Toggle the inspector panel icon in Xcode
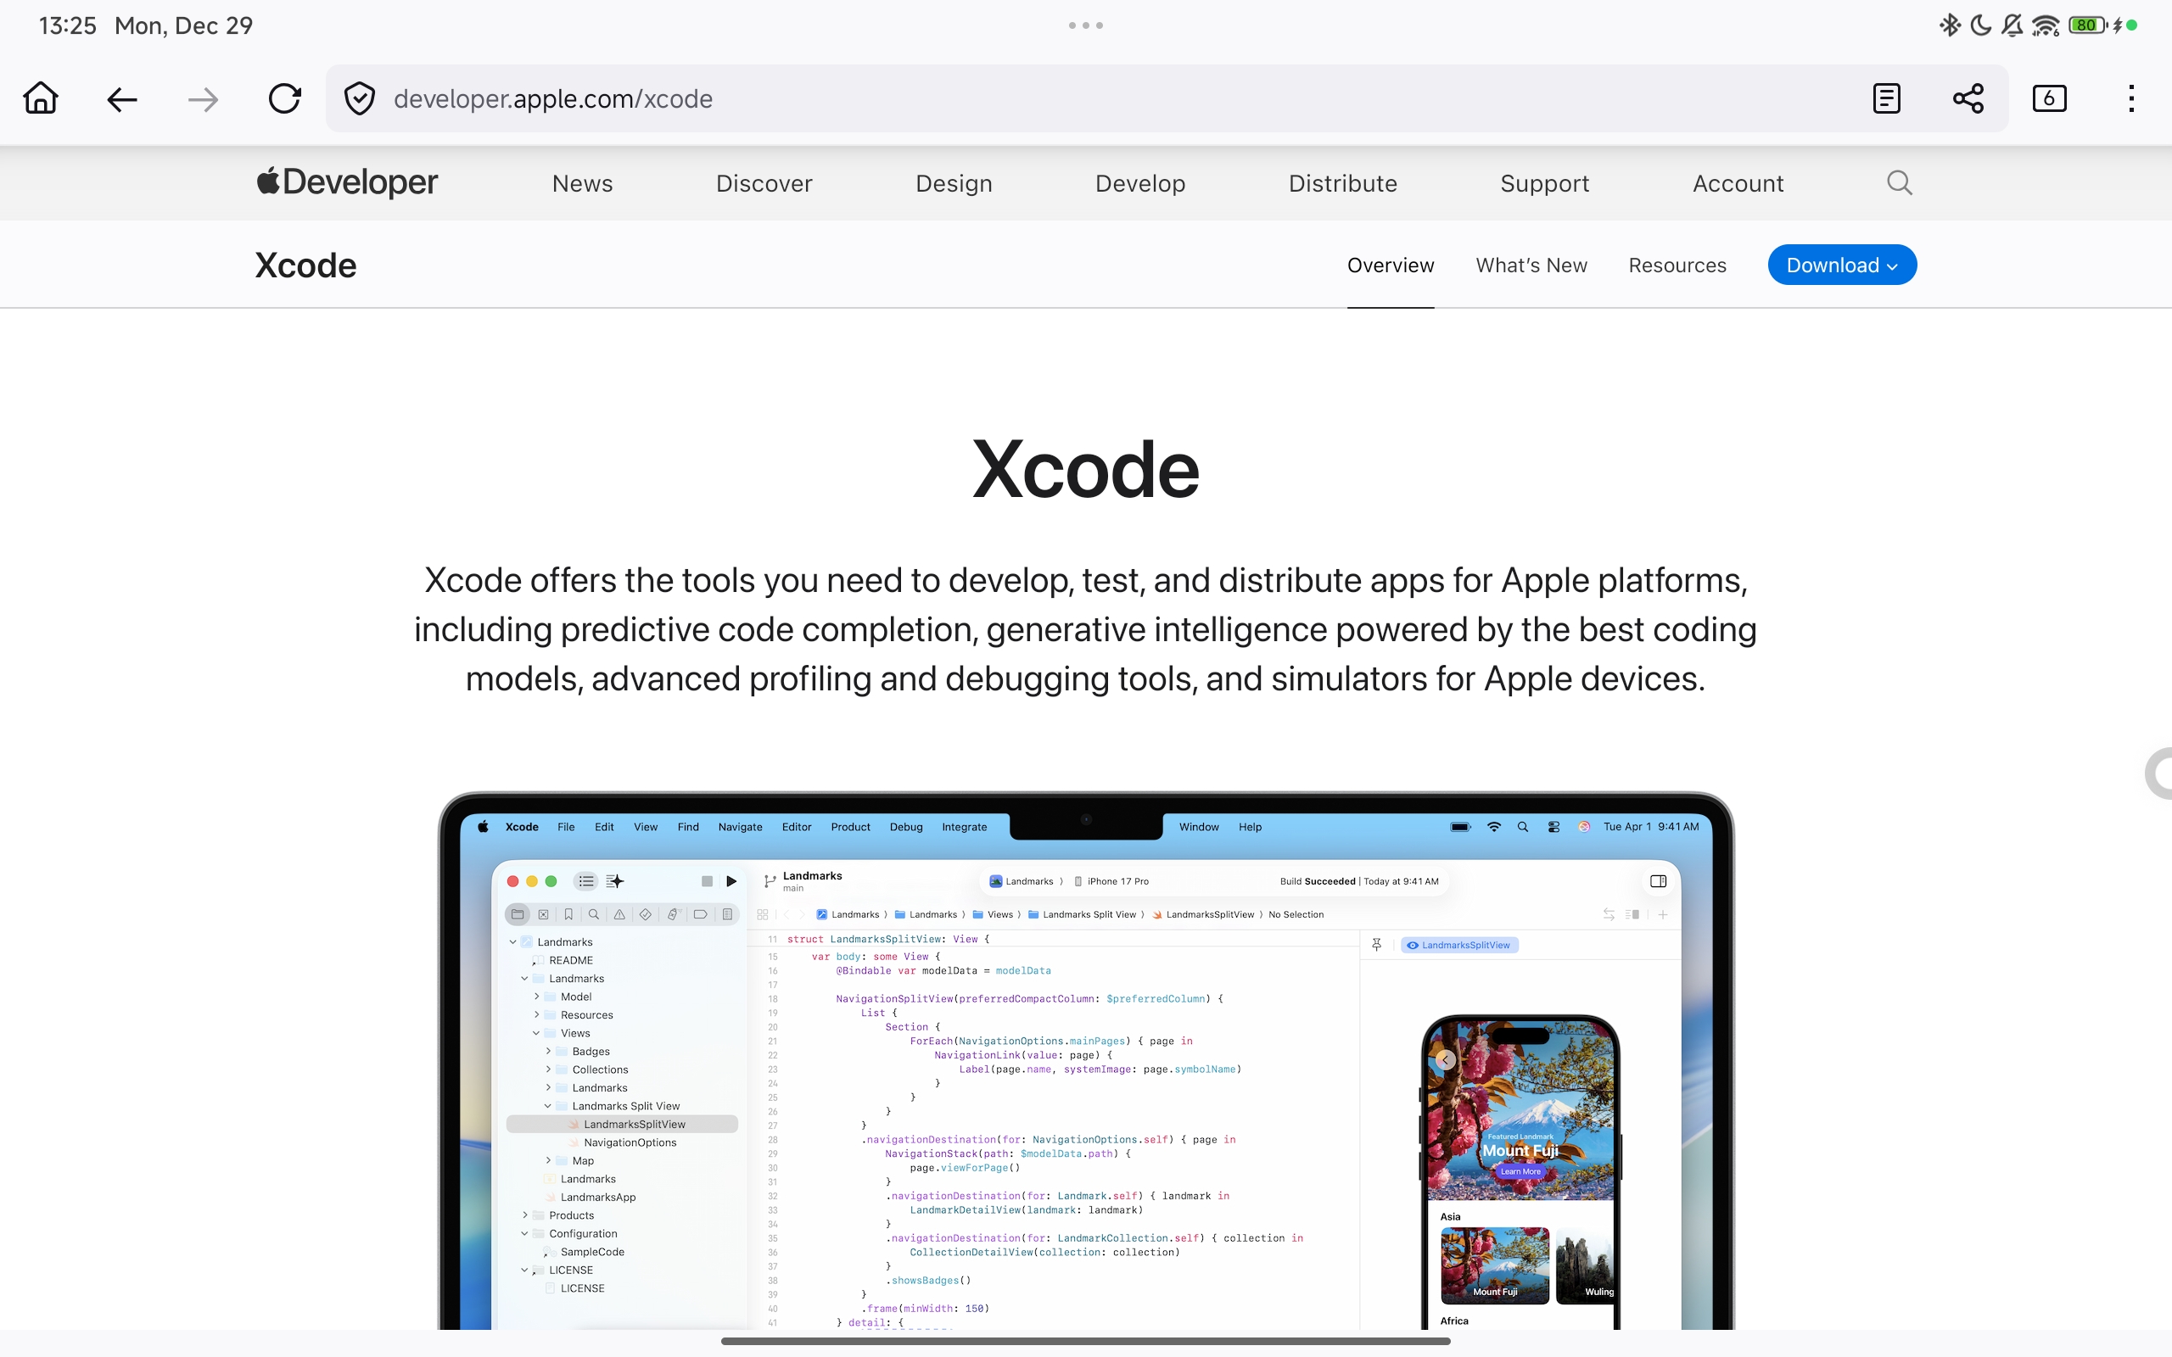This screenshot has height=1357, width=2172. click(x=1657, y=881)
